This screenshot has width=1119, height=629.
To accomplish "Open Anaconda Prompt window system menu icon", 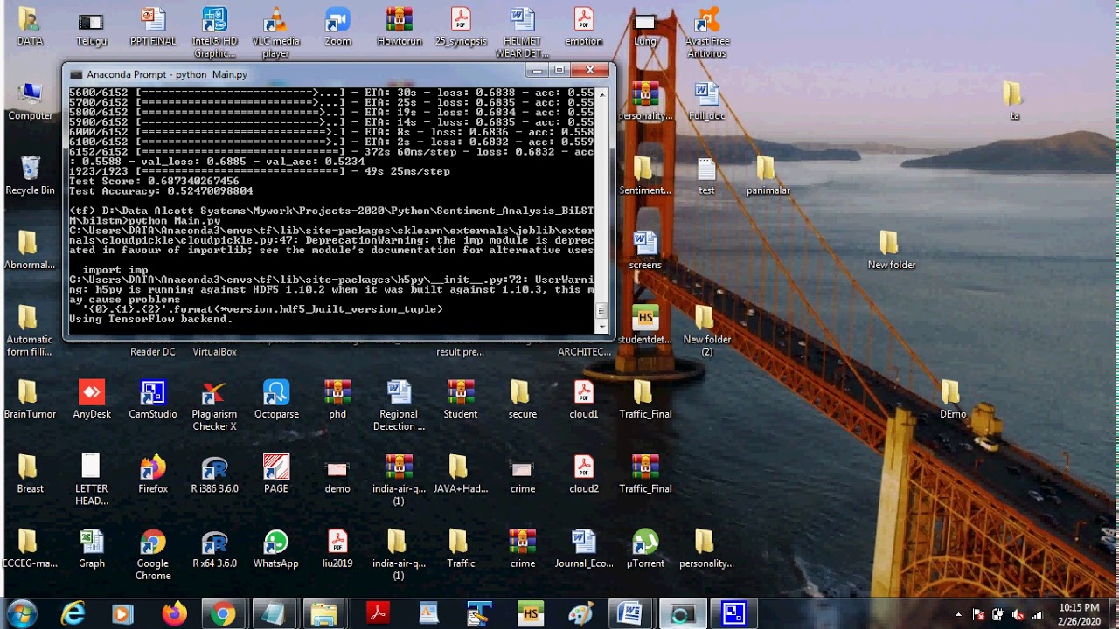I will pos(76,74).
